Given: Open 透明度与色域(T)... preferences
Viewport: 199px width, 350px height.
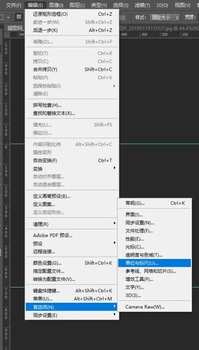Looking at the screenshot, I should point(154,255).
